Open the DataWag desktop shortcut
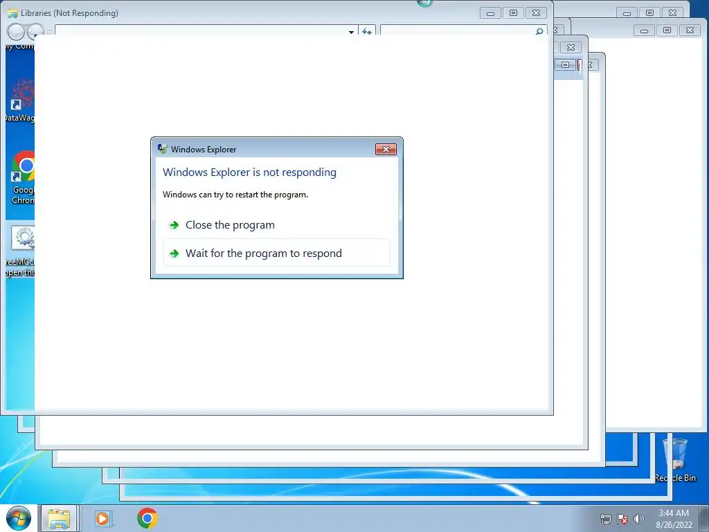 click(x=21, y=100)
